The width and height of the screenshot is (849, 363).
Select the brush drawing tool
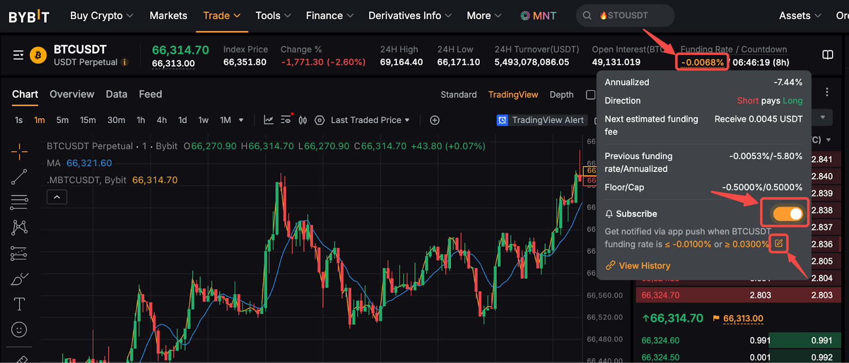pos(19,279)
